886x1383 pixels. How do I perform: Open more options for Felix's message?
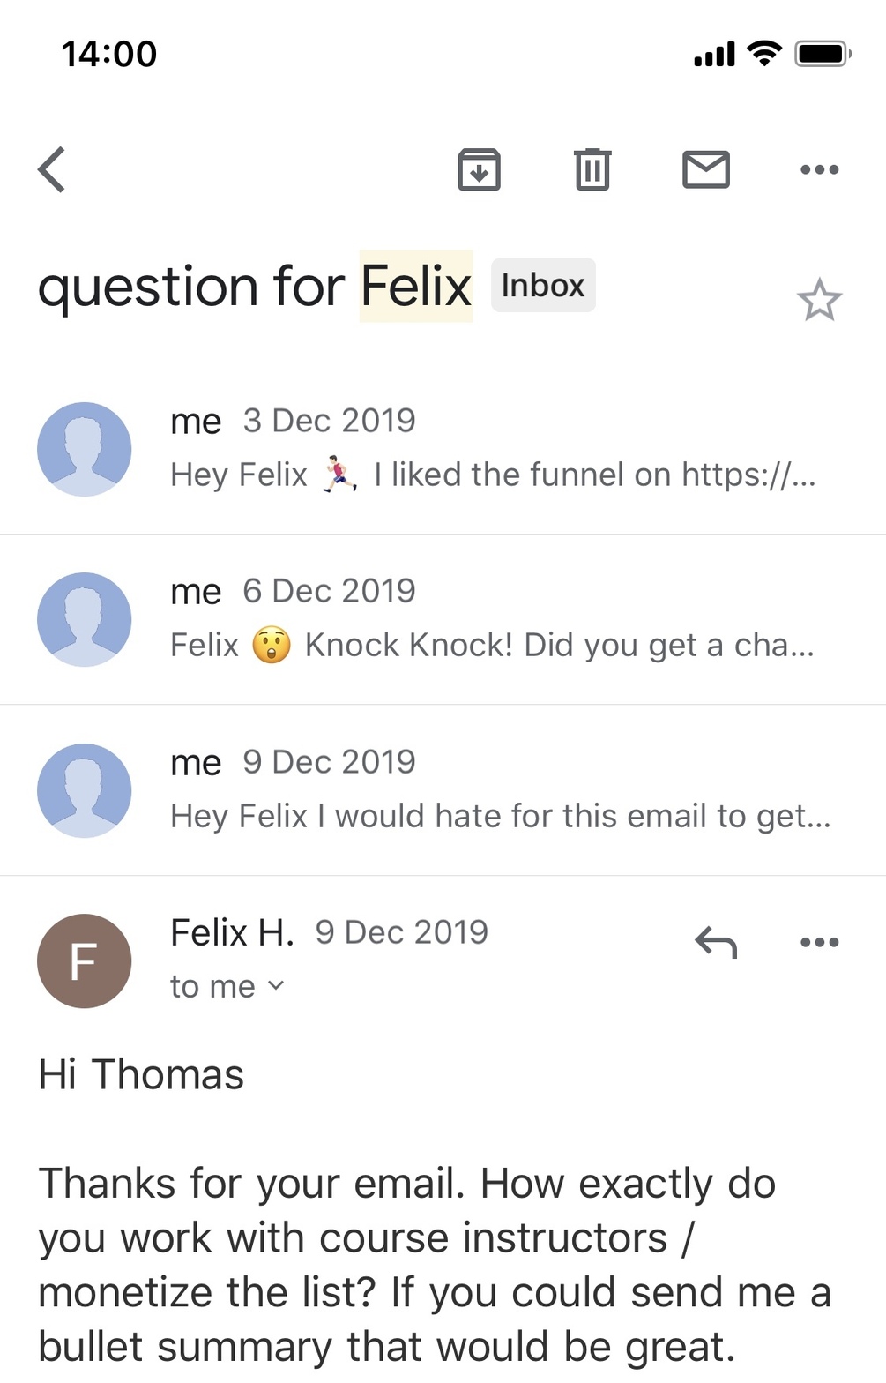click(x=819, y=942)
